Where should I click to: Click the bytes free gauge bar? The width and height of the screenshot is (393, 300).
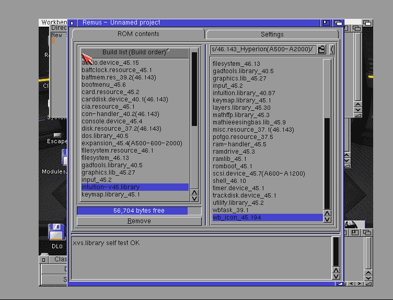coord(139,211)
